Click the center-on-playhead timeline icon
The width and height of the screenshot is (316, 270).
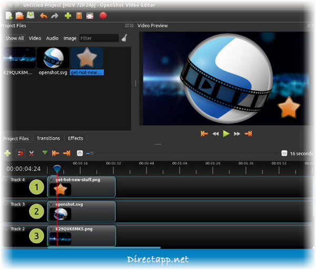[x=80, y=153]
